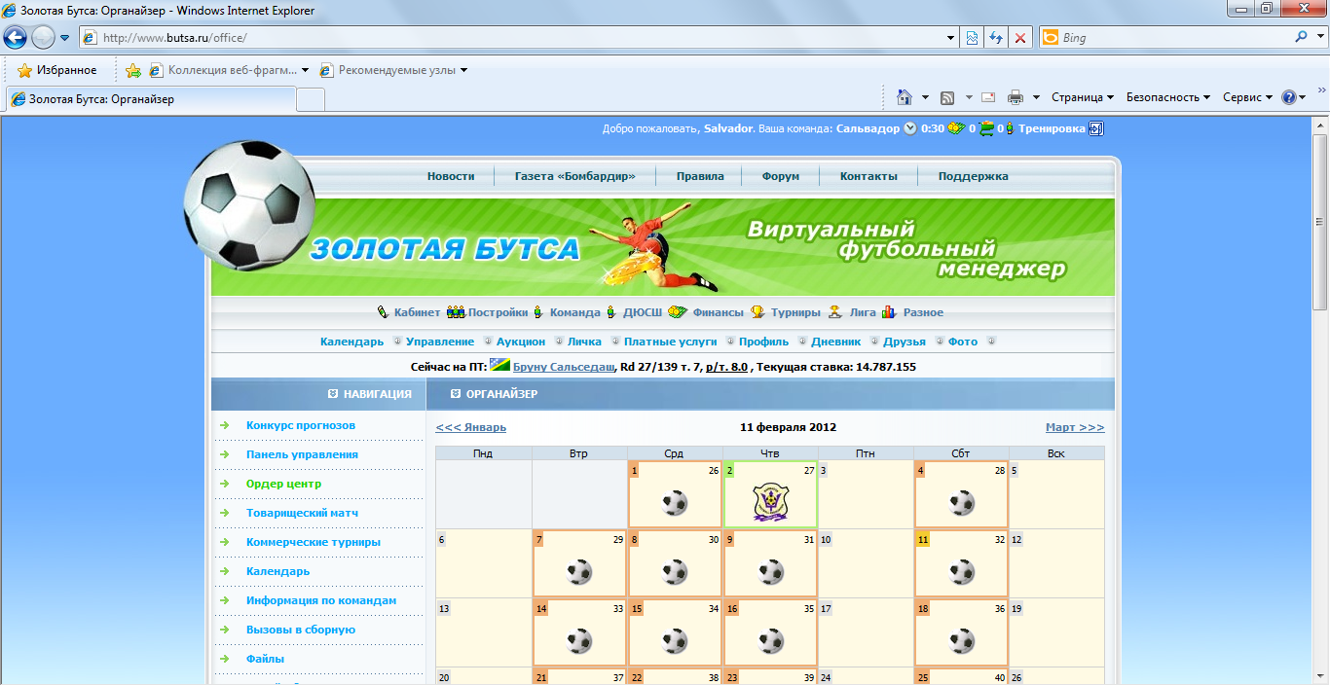Select the Золотая Бутса: Органайзер tab
Screen dimensions: 1330x685
(x=151, y=99)
